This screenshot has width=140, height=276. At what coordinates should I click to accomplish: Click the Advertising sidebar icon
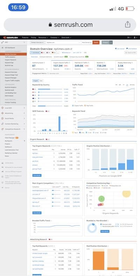[2, 113]
